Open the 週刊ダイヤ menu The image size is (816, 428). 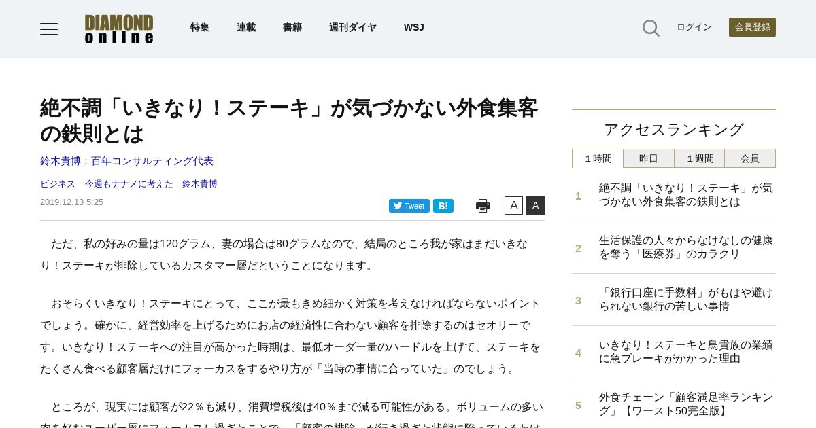353,27
